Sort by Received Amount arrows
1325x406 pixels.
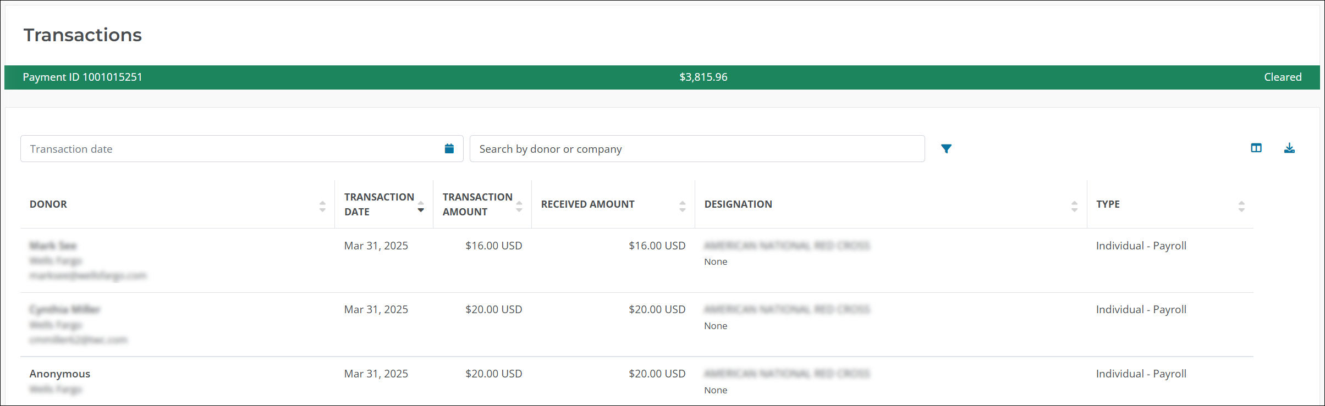682,207
